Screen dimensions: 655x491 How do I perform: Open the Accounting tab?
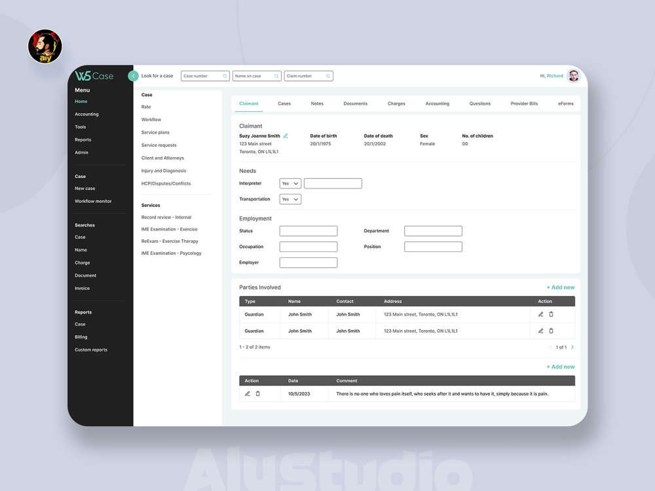[438, 103]
